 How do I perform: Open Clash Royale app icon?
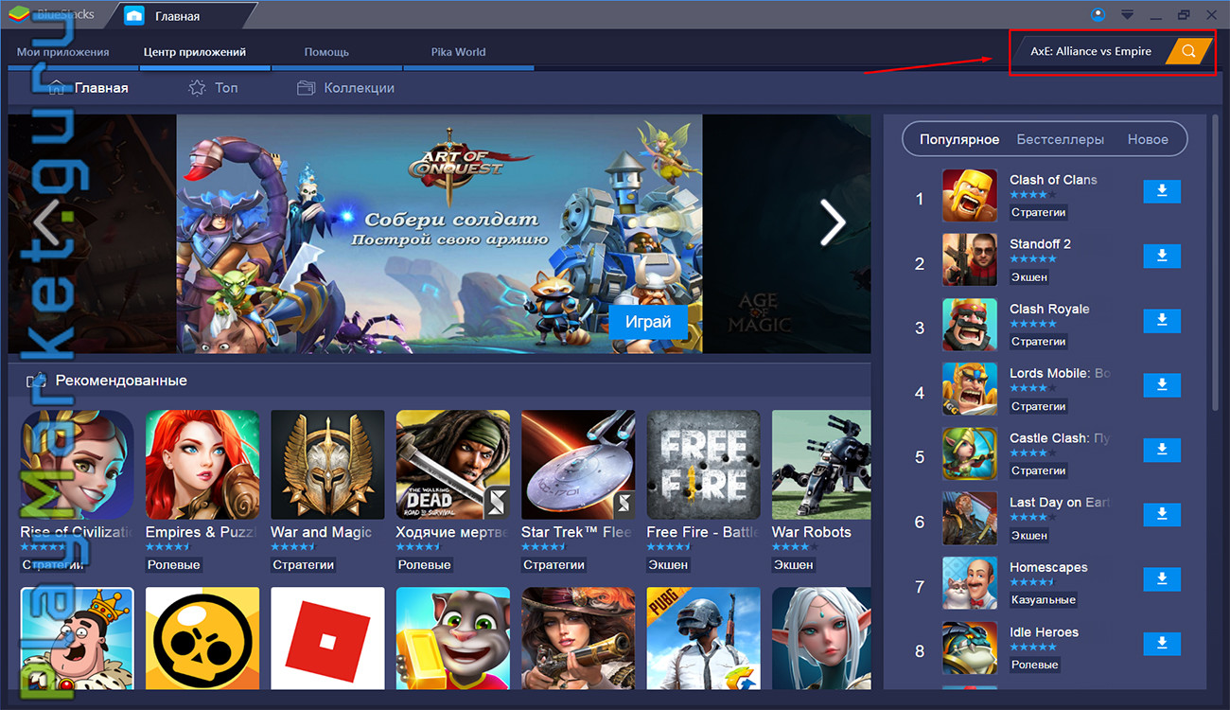click(x=970, y=325)
